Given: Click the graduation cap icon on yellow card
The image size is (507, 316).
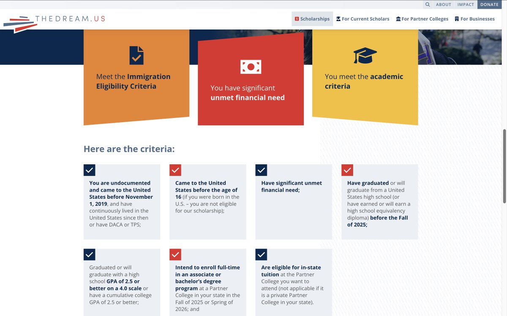Looking at the screenshot, I should click(365, 55).
